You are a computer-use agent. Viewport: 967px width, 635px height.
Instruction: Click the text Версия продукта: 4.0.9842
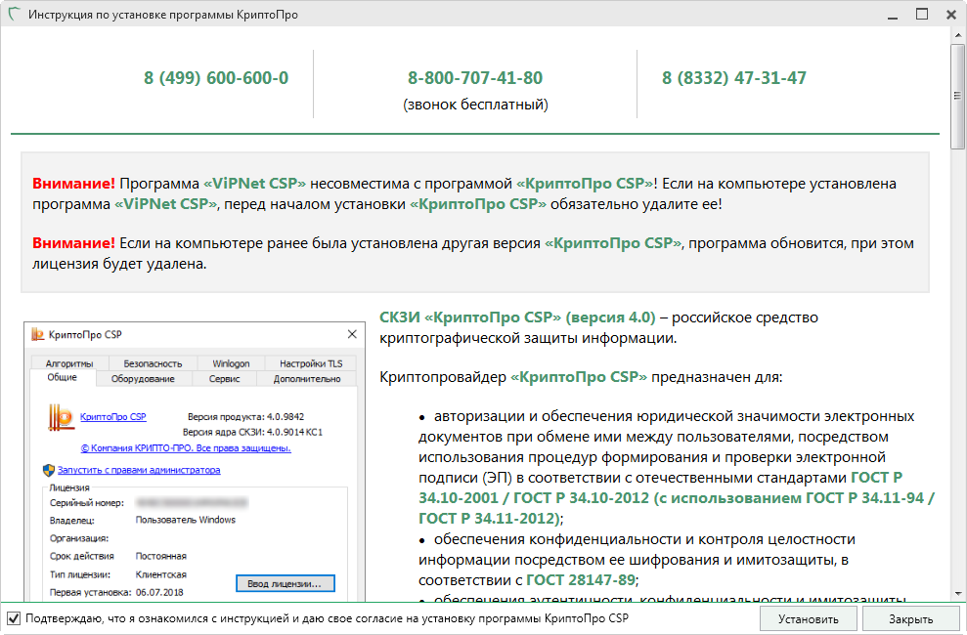click(246, 417)
